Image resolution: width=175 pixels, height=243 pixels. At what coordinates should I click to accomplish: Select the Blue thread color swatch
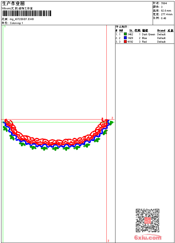[125, 38]
